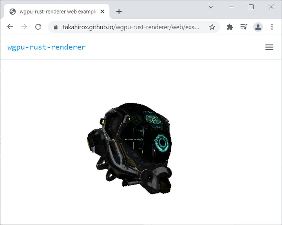Close the browser window

pos(271,7)
